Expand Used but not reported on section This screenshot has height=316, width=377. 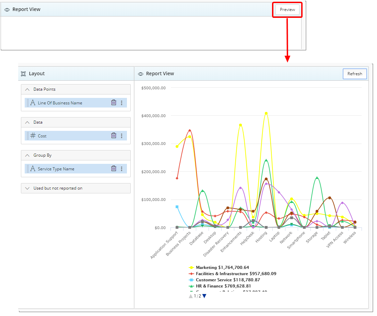pos(27,188)
